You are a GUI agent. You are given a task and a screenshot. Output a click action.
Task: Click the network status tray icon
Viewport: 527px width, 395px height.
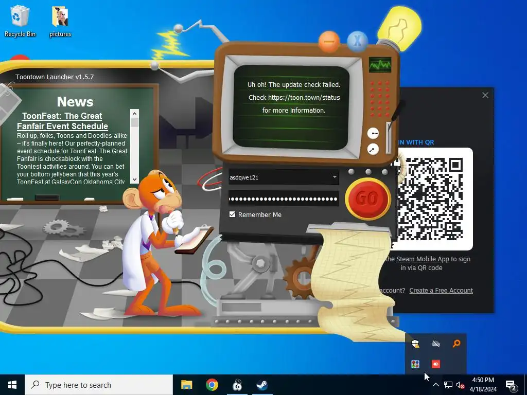click(448, 385)
